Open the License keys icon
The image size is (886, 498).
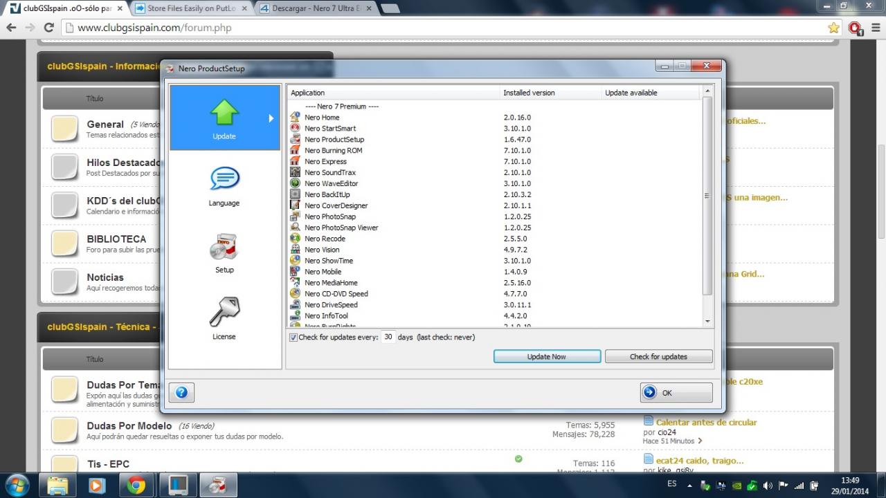224,312
